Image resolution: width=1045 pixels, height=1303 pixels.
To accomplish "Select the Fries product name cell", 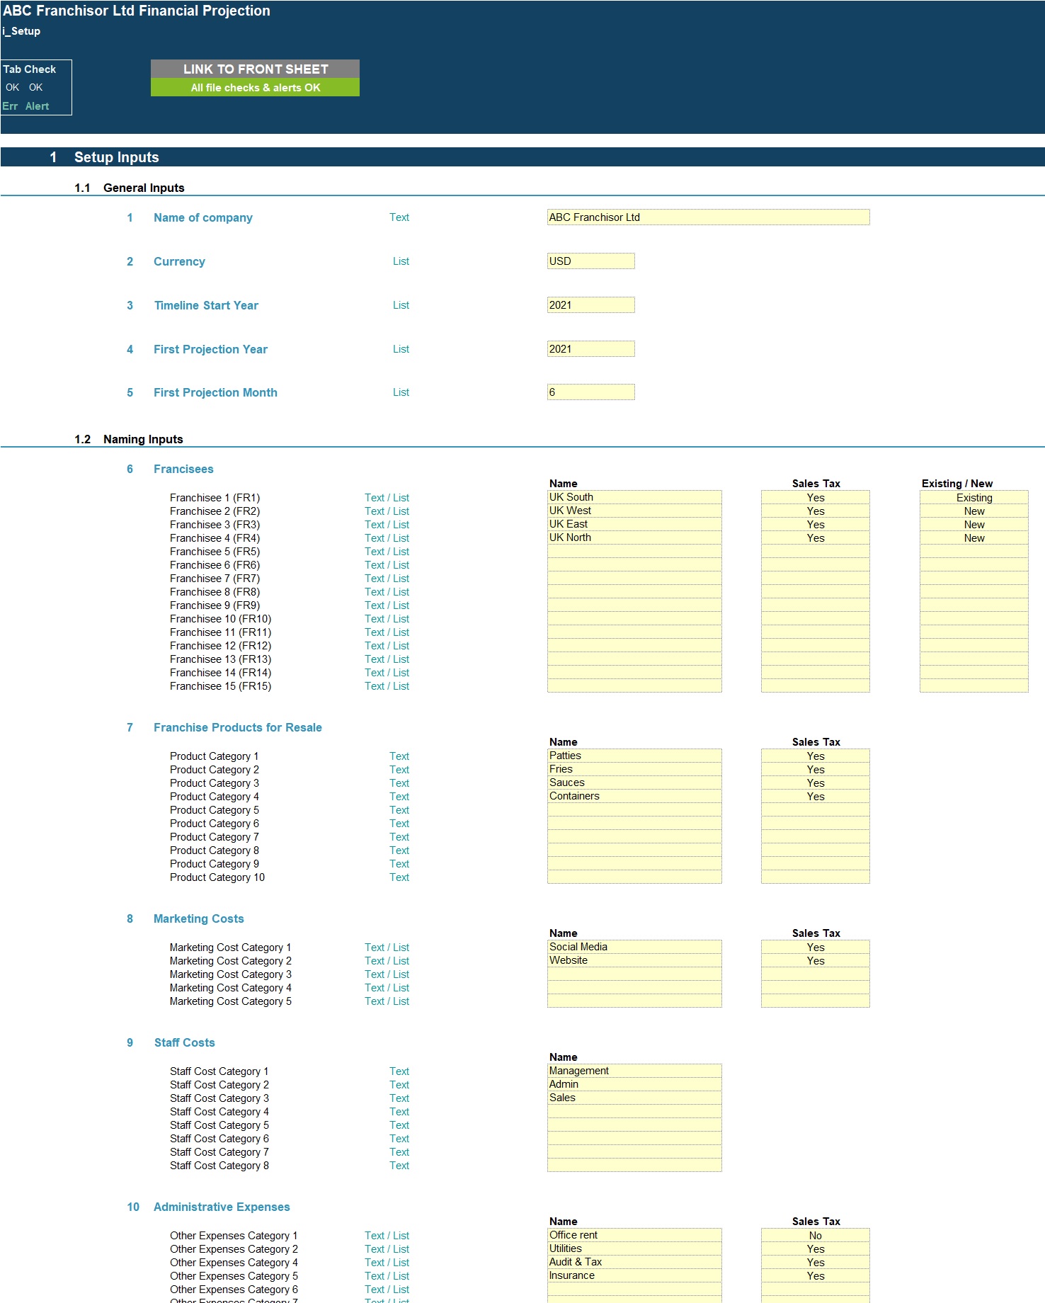I will pyautogui.click(x=634, y=769).
